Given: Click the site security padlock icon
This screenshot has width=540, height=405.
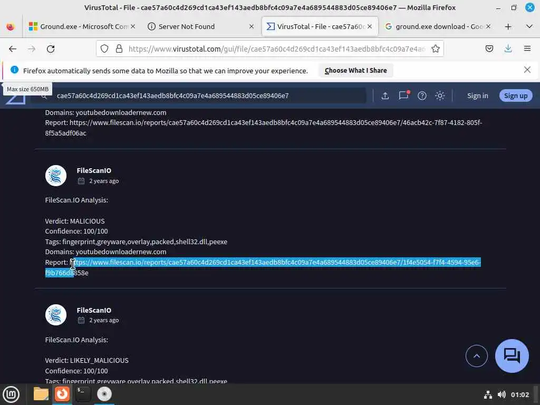Looking at the screenshot, I should [x=119, y=49].
